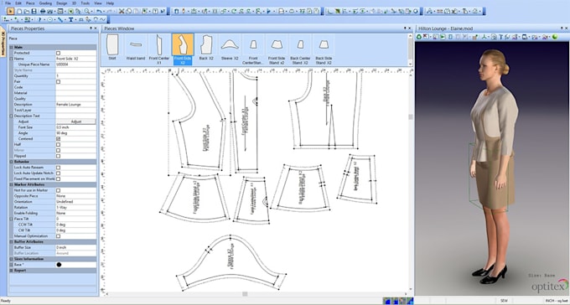Click the angle ruler measure icon
570x305 pixels.
pyautogui.click(x=329, y=11)
